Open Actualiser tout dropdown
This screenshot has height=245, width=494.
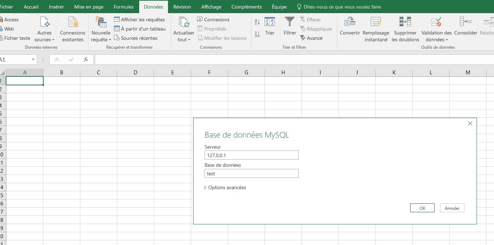click(x=184, y=29)
